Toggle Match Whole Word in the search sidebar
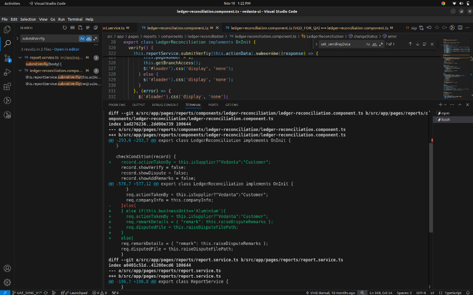Image resolution: width=473 pixels, height=295 pixels. tap(88, 39)
